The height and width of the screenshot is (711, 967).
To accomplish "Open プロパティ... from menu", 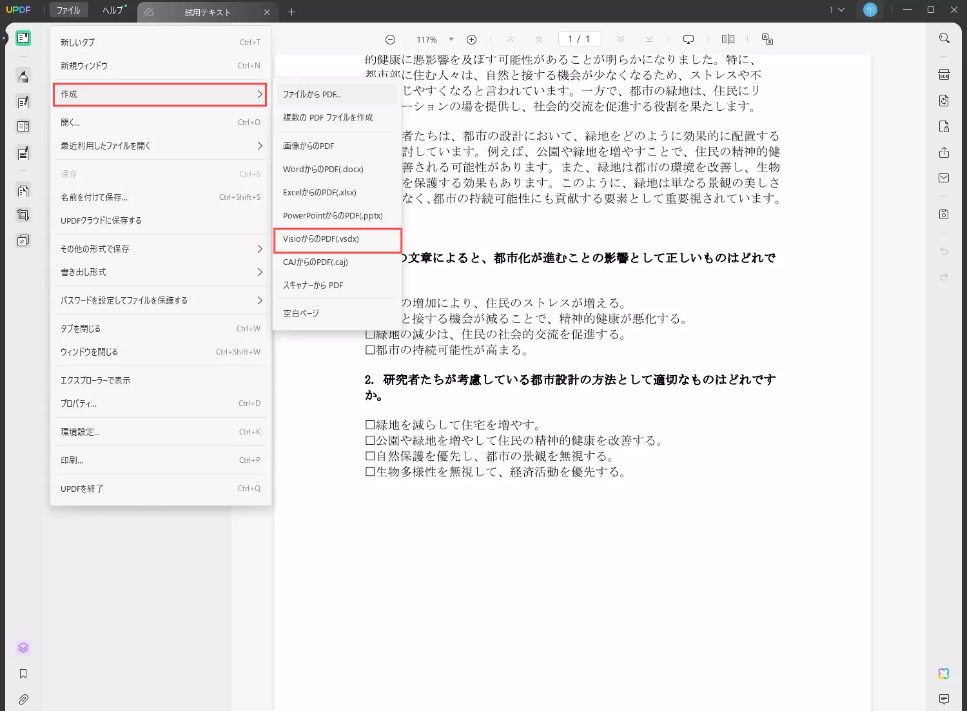I will coord(161,404).
